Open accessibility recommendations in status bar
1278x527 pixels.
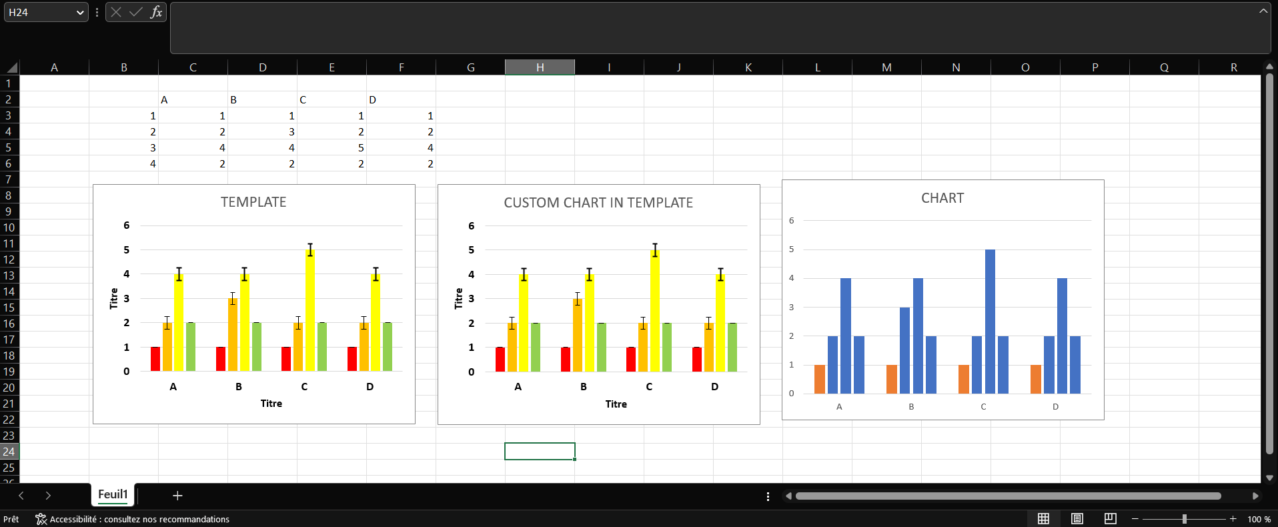click(x=132, y=519)
